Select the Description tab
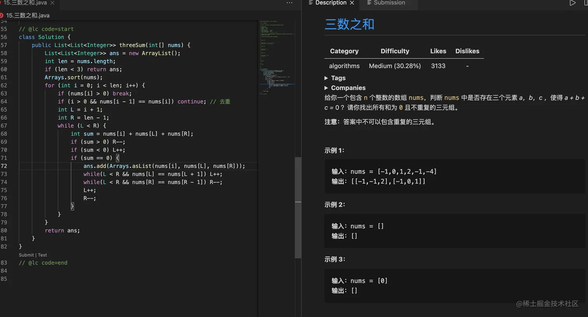588x317 pixels. pos(331,3)
